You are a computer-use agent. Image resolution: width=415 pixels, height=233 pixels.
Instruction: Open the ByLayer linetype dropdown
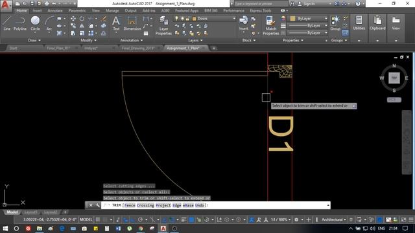308,33
